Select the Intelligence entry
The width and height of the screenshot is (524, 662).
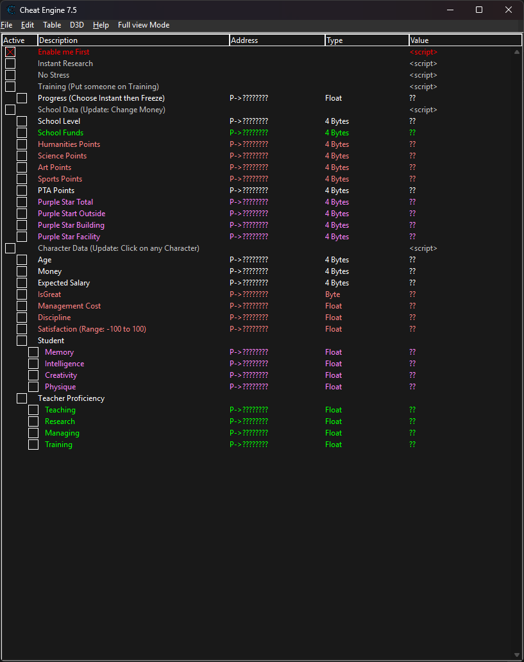click(65, 364)
